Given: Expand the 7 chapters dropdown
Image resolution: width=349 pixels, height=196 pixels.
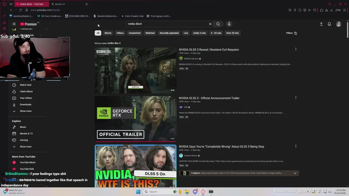Looking at the screenshot, I should (x=295, y=173).
